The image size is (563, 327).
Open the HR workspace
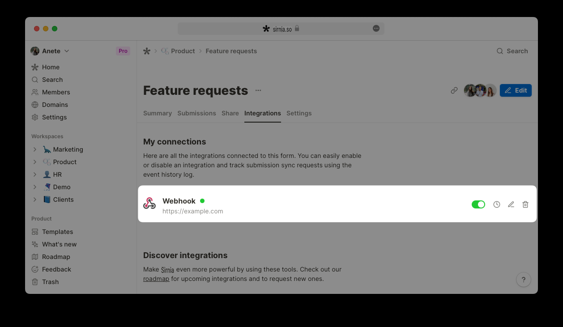(52, 174)
